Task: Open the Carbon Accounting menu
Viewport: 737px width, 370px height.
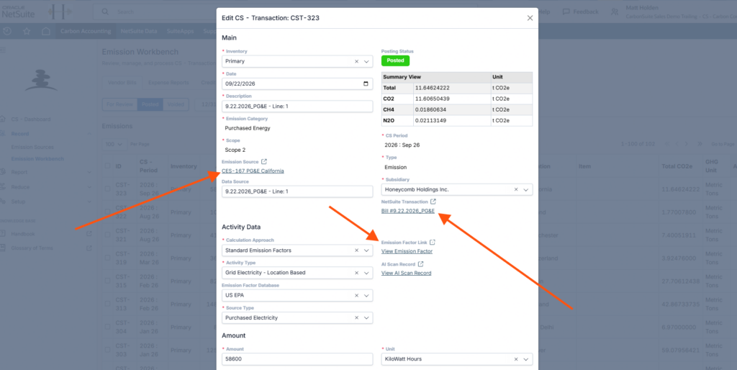Action: [x=86, y=32]
